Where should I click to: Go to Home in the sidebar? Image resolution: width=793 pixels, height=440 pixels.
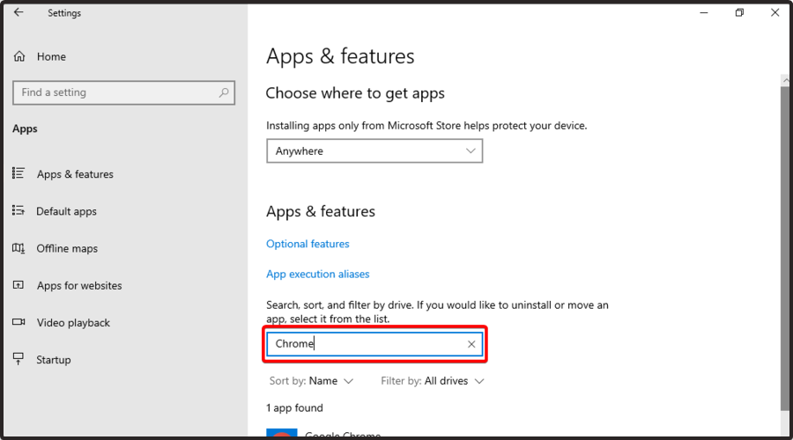click(x=51, y=56)
